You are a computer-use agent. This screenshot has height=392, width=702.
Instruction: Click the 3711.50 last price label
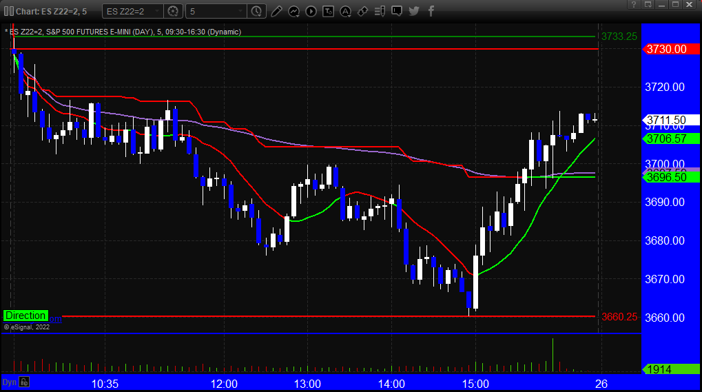pos(670,120)
